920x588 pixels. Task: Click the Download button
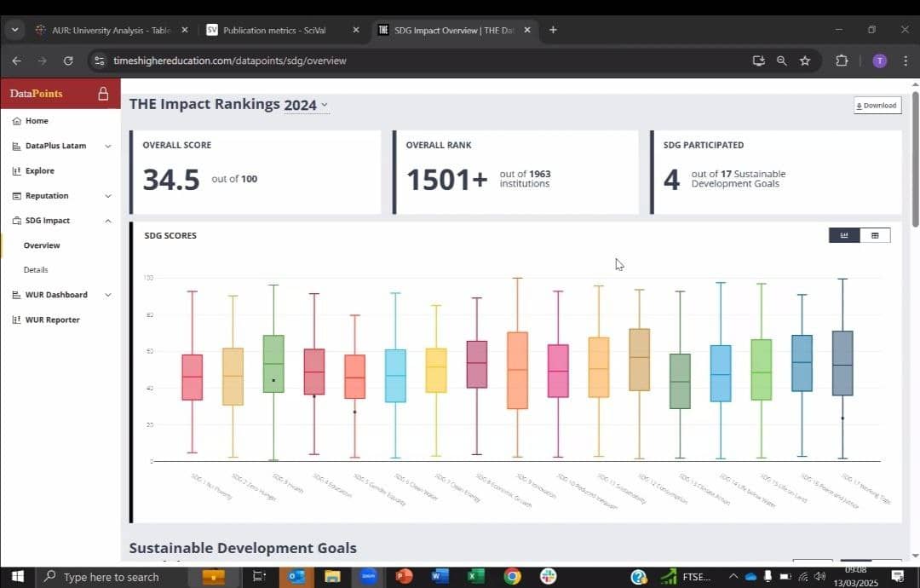tap(877, 106)
